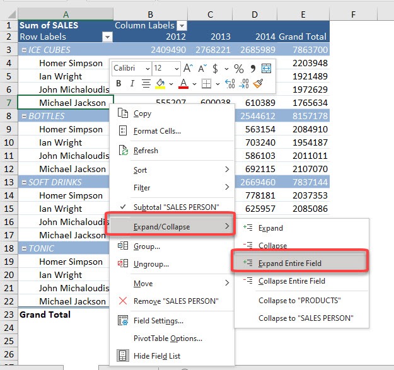394x370 pixels.
Task: Select the Collapse submenu option
Action: pos(301,245)
